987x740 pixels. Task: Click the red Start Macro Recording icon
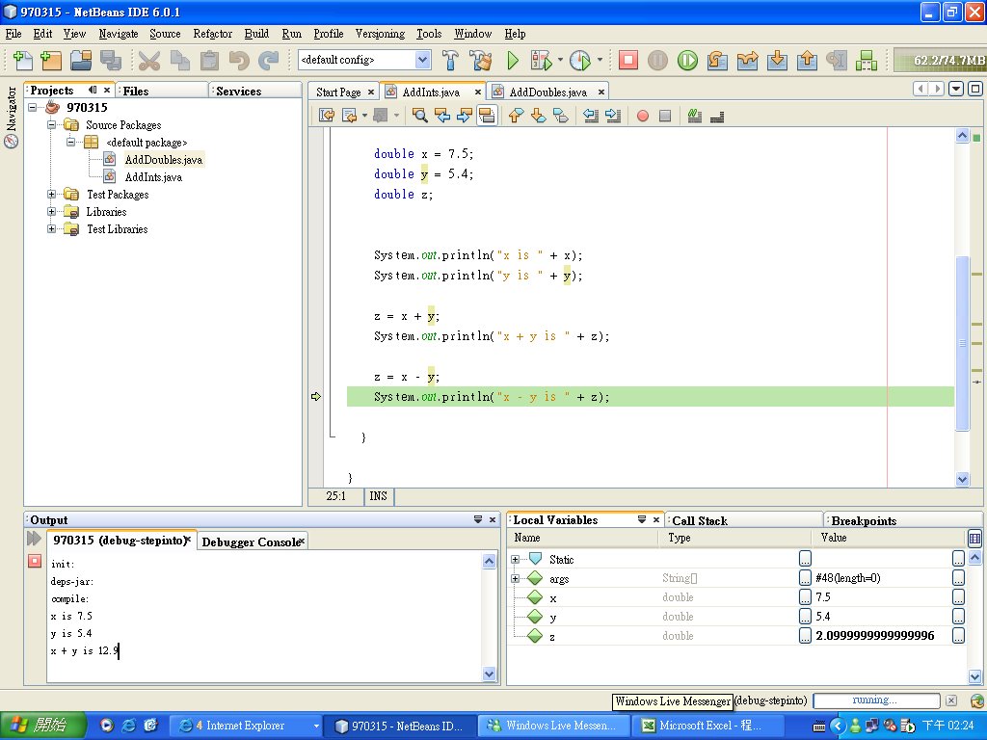click(x=643, y=116)
